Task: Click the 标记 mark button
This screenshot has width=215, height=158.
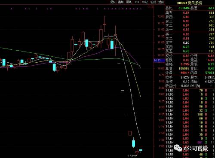Action: 145,2
